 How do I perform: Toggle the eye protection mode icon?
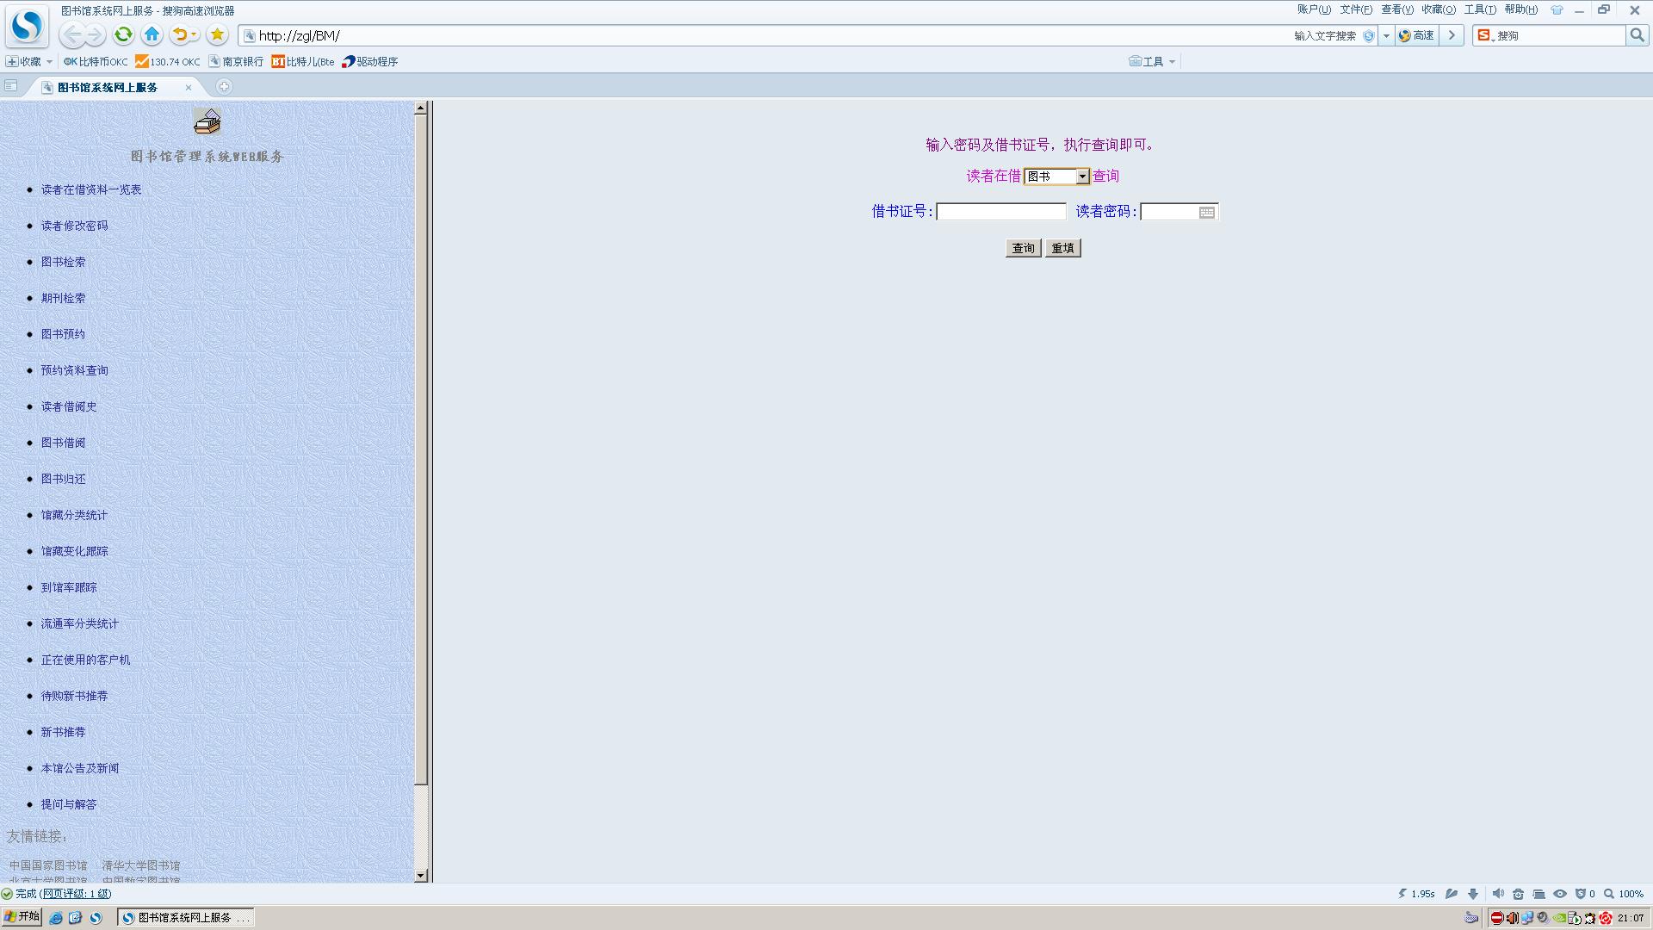coord(1559,894)
